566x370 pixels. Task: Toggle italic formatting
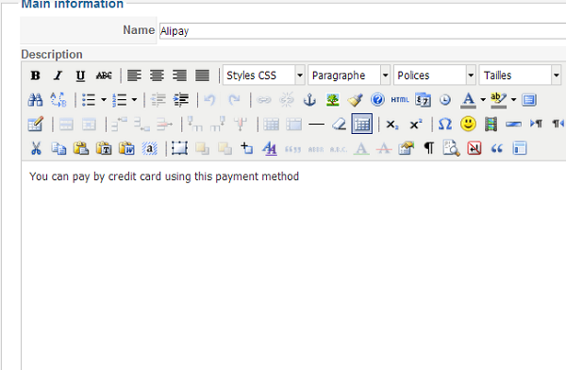[x=58, y=76]
